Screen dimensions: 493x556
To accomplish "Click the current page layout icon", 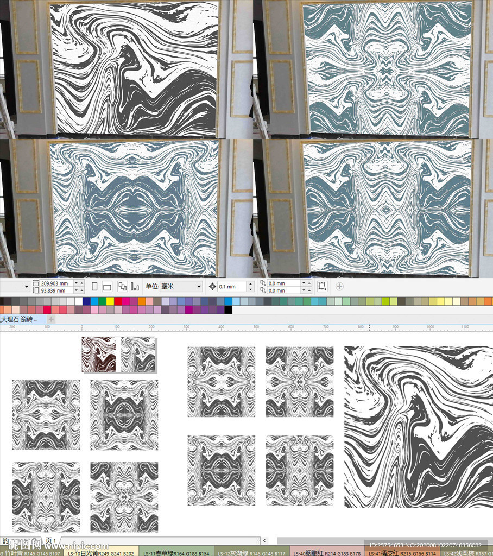I will pos(134,286).
